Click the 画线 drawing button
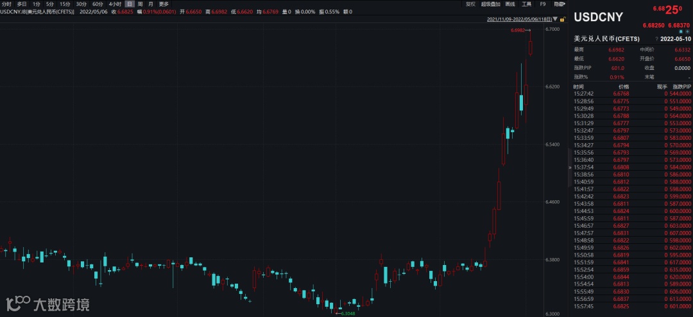 tap(510, 4)
